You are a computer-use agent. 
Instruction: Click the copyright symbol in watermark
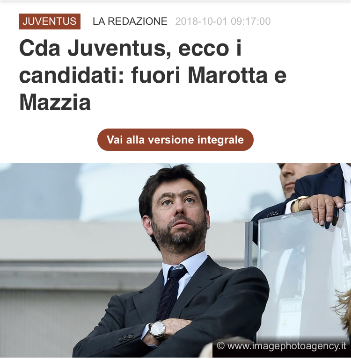point(220,346)
